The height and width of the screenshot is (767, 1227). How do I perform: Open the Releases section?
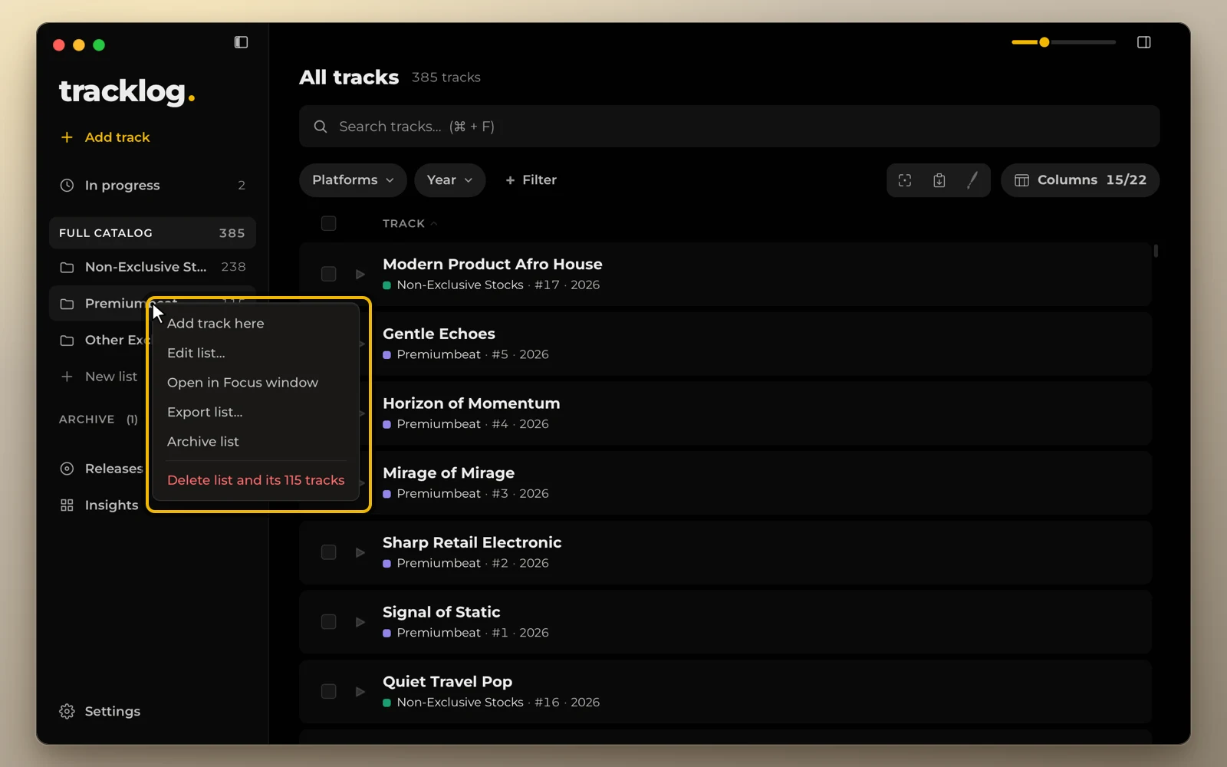101,469
